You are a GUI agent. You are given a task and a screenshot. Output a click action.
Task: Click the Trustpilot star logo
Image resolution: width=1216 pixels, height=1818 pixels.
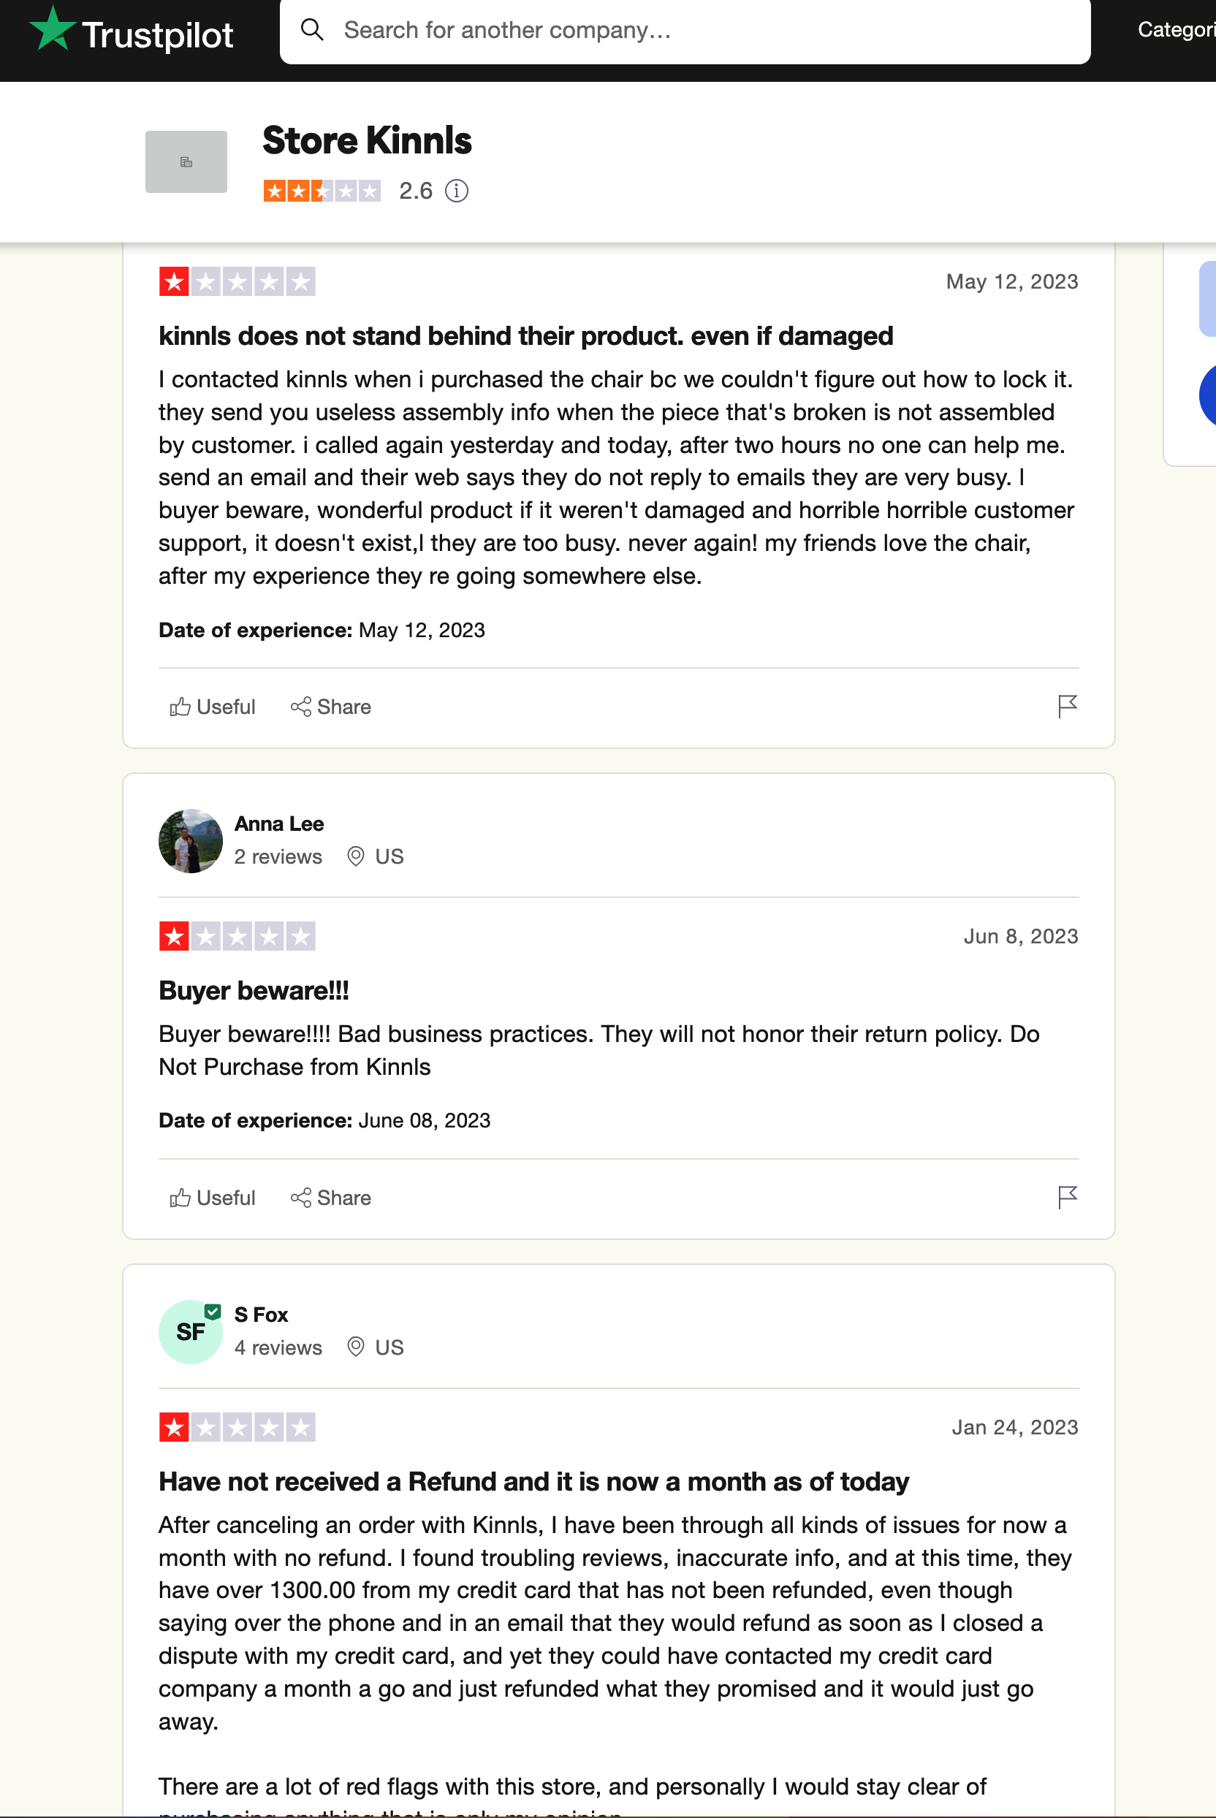(x=52, y=28)
